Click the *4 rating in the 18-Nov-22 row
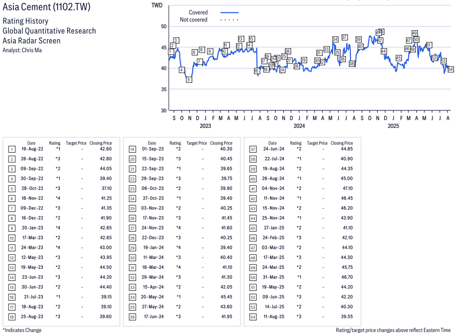 58,198
